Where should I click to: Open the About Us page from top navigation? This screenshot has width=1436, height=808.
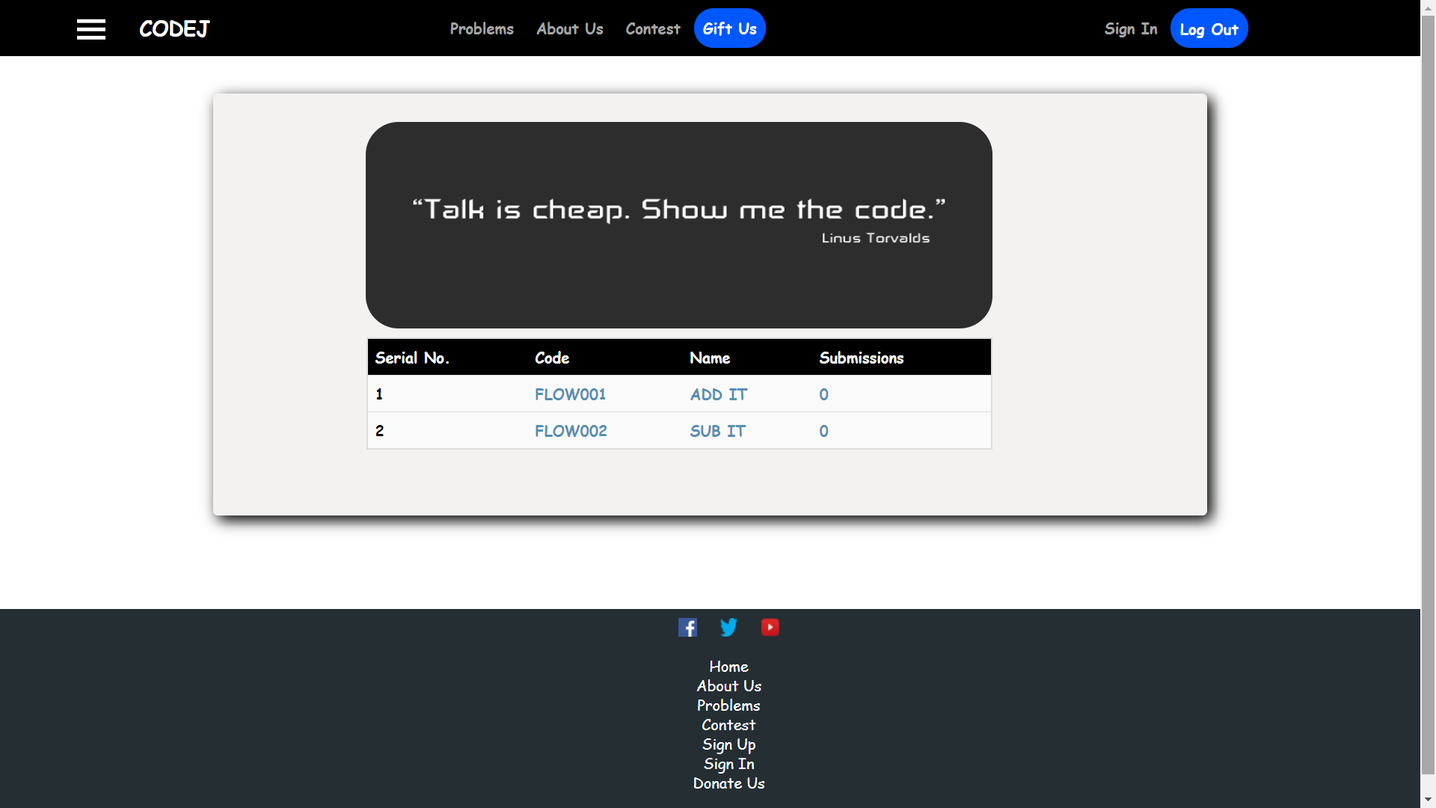(x=569, y=28)
